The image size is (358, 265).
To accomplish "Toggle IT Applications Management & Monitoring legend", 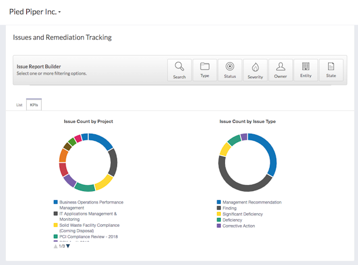I will click(x=88, y=217).
